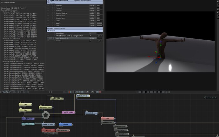The height and width of the screenshot is (137, 219).
Task: Toggle the Optitrack Mocap Skeleton enable checkbox
Action: coord(48,1)
